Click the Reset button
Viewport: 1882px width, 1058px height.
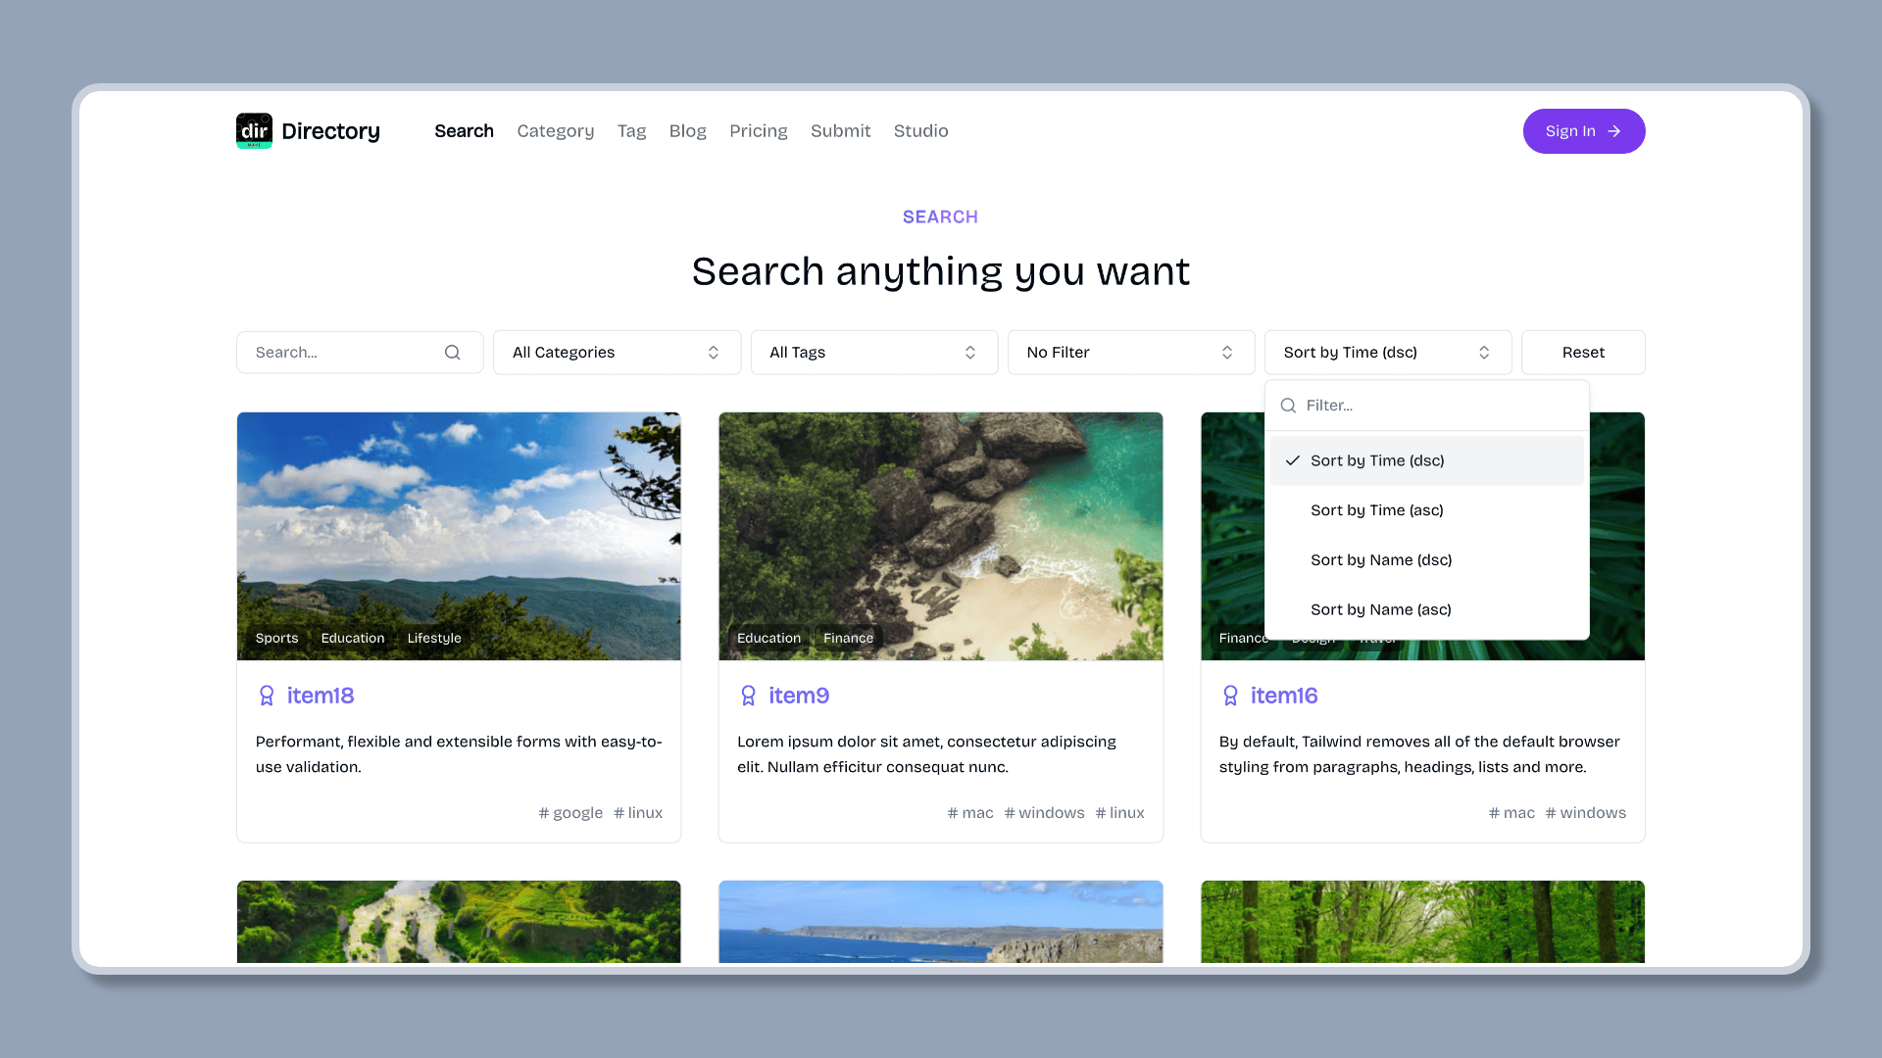pyautogui.click(x=1583, y=352)
